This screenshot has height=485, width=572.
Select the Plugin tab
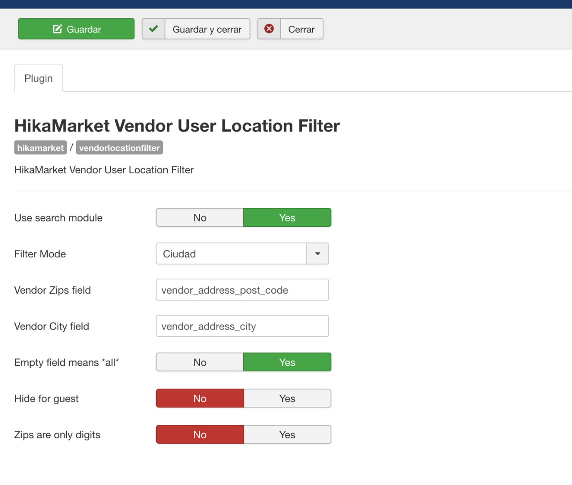point(39,78)
